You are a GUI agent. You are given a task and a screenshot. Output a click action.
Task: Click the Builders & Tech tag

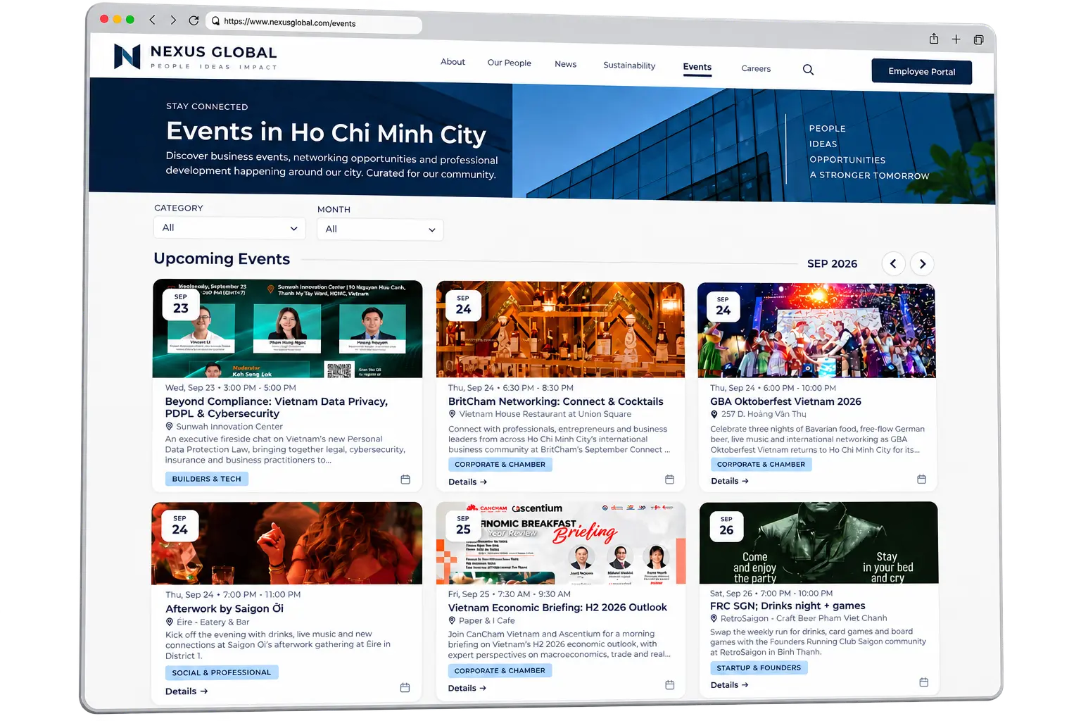point(207,479)
